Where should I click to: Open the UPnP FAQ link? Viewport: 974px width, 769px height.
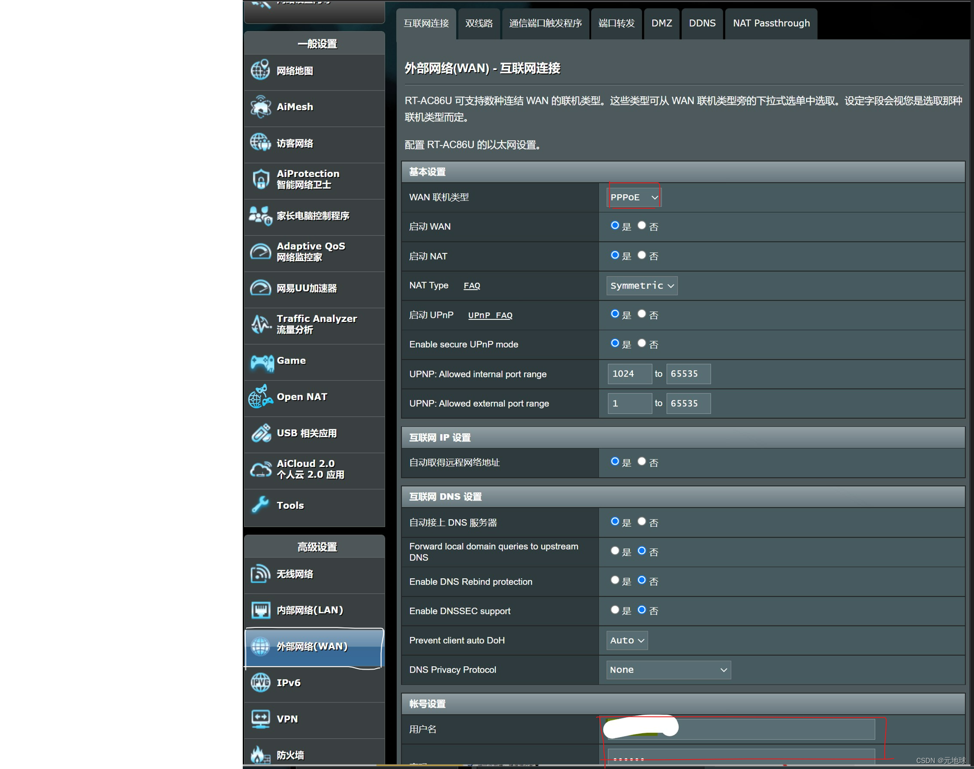(x=490, y=315)
